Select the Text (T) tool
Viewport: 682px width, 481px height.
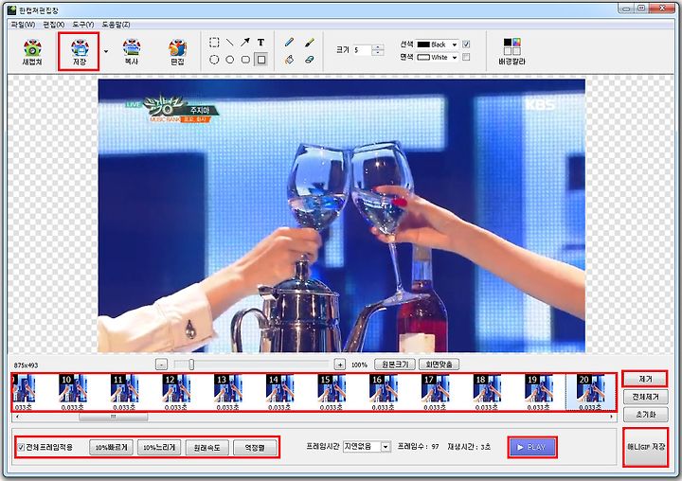pos(261,43)
